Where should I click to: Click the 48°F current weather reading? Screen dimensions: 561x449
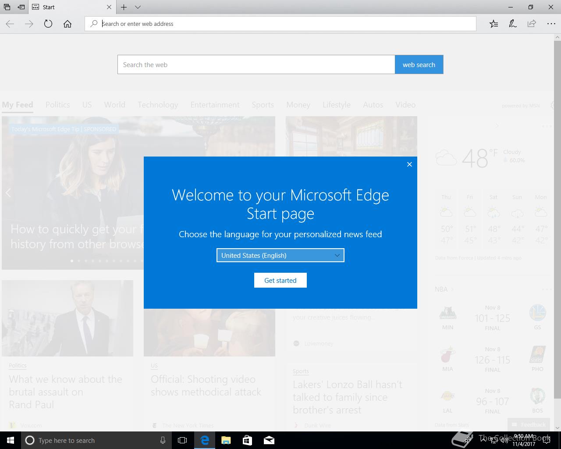[x=480, y=158]
